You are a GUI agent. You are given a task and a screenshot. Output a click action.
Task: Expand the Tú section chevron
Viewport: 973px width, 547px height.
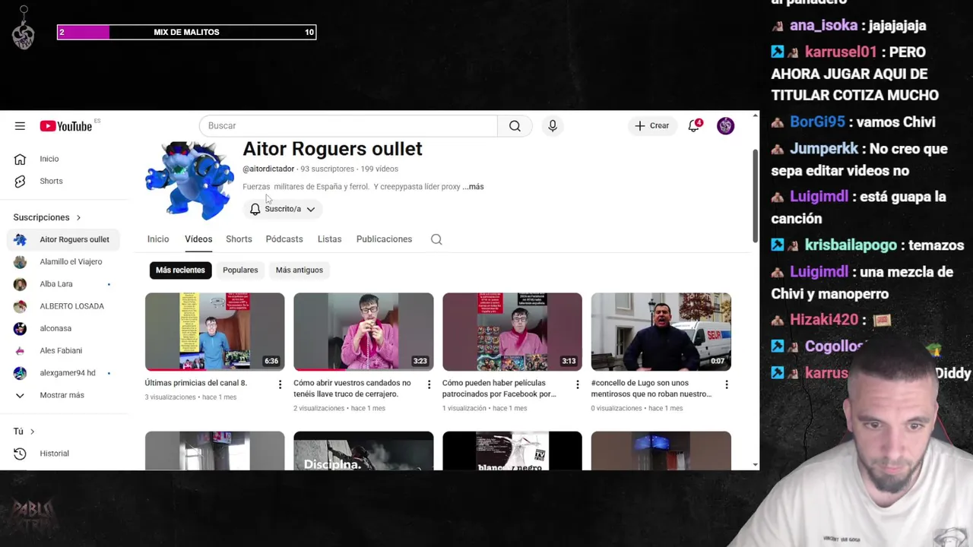(33, 432)
